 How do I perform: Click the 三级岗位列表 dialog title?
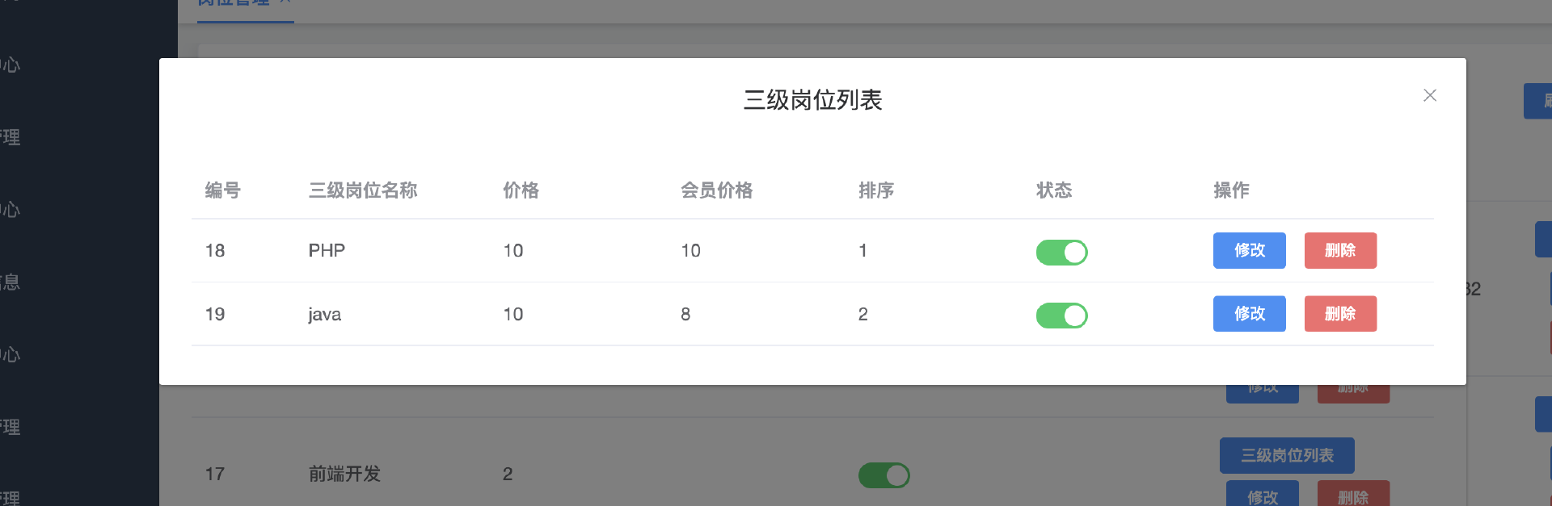coord(812,100)
